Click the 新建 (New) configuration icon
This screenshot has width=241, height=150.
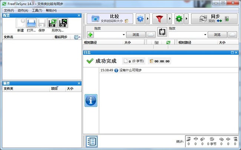[21, 23]
